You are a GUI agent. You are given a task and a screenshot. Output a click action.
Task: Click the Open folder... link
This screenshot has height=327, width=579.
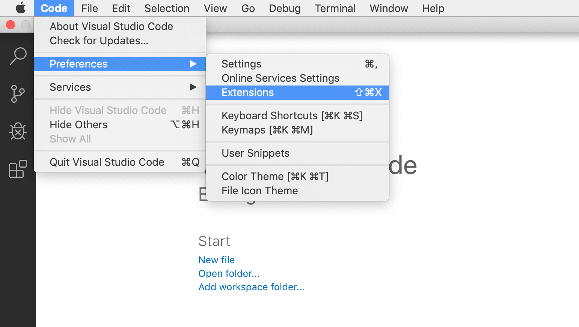(x=229, y=273)
